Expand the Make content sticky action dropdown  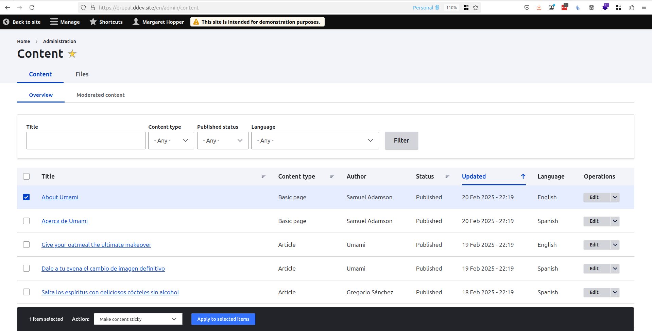[138, 319]
